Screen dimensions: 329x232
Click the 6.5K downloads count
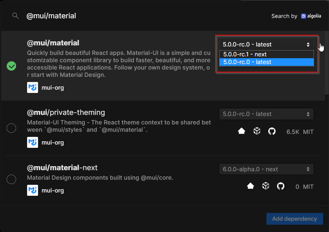tap(293, 132)
